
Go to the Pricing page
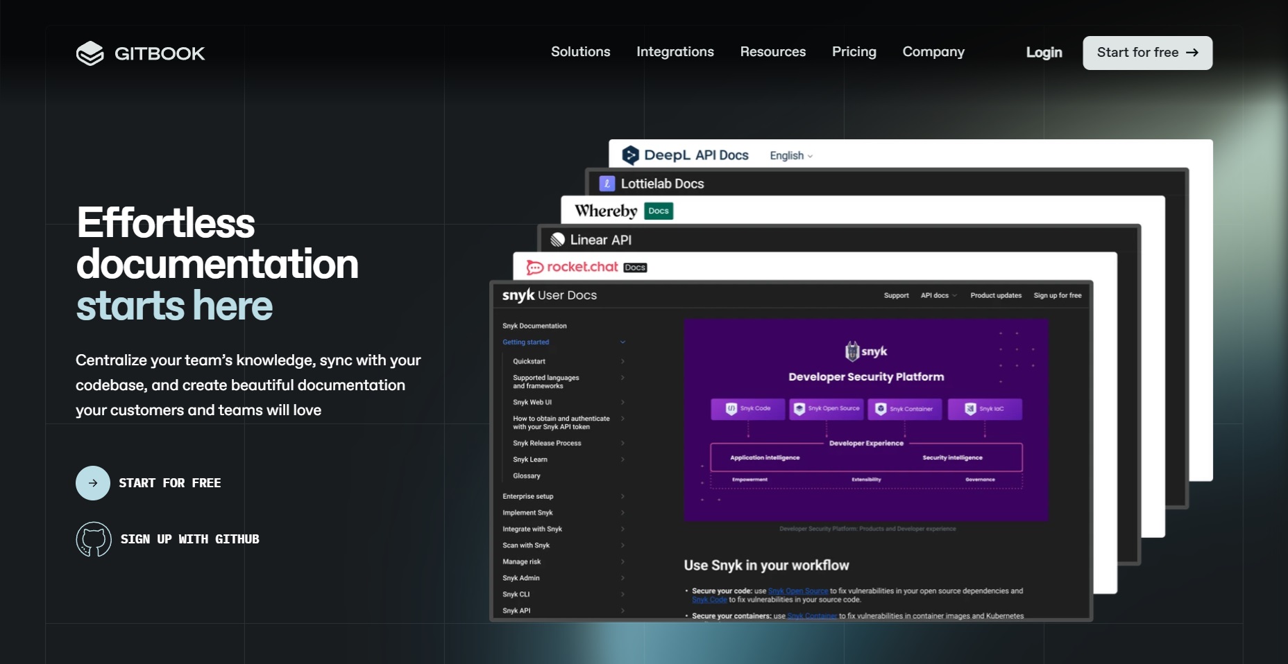click(854, 52)
